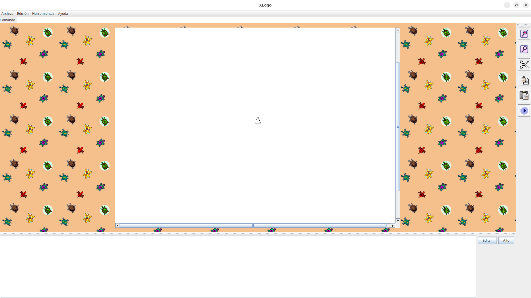The image size is (531, 298).
Task: Open the Archivo menu
Action: 7,14
